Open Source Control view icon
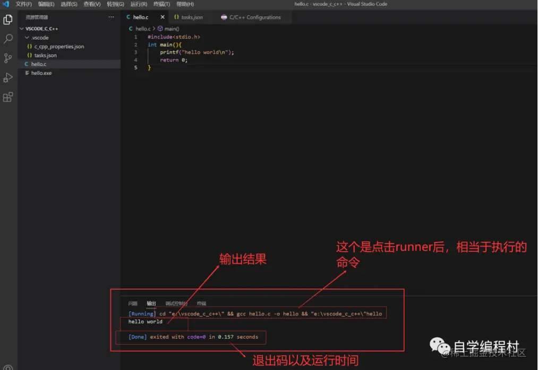The image size is (538, 370). (8, 58)
